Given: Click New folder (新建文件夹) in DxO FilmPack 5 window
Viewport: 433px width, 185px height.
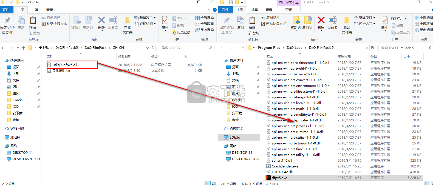Looking at the screenshot, I should 347,25.
